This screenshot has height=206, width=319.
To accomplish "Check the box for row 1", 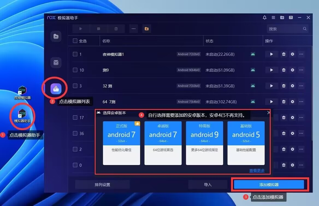I will click(75, 54).
